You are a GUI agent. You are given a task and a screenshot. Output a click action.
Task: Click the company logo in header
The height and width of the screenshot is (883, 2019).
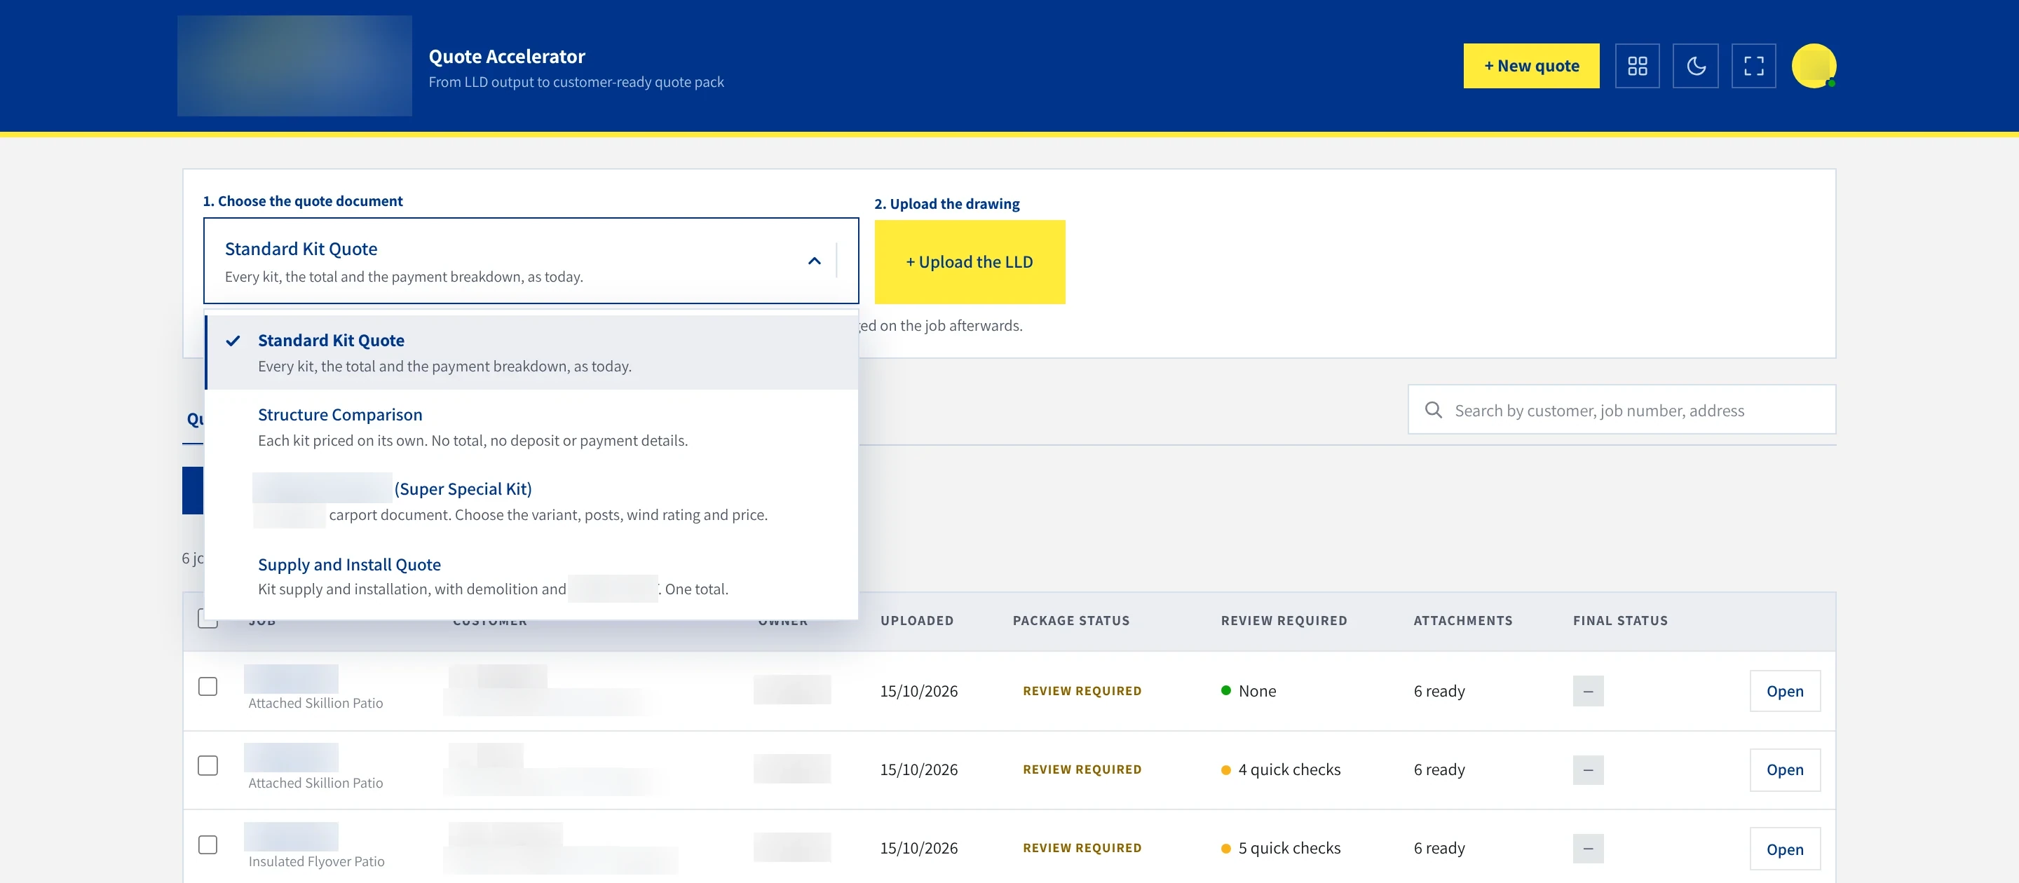294,66
